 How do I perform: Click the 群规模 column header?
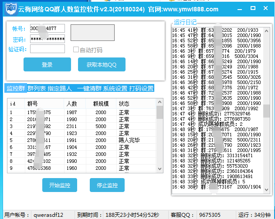click(x=101, y=104)
